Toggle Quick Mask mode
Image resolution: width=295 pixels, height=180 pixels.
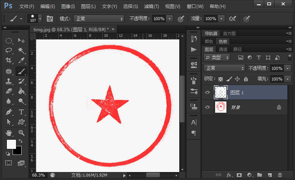click(x=8, y=163)
